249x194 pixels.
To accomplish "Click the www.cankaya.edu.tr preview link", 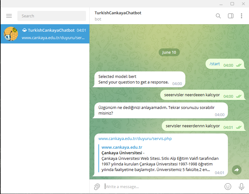I will click(x=122, y=147).
